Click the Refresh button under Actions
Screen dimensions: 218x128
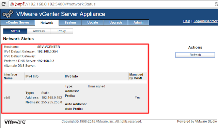[x=195, y=55]
